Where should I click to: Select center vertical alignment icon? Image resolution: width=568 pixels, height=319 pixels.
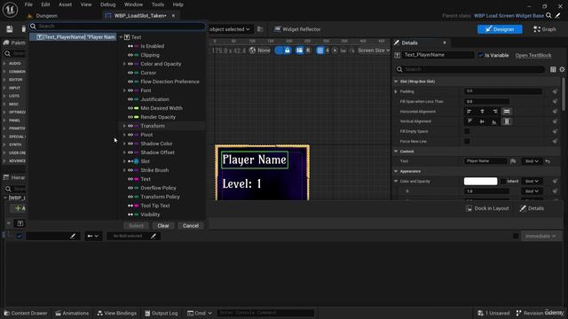(x=482, y=121)
